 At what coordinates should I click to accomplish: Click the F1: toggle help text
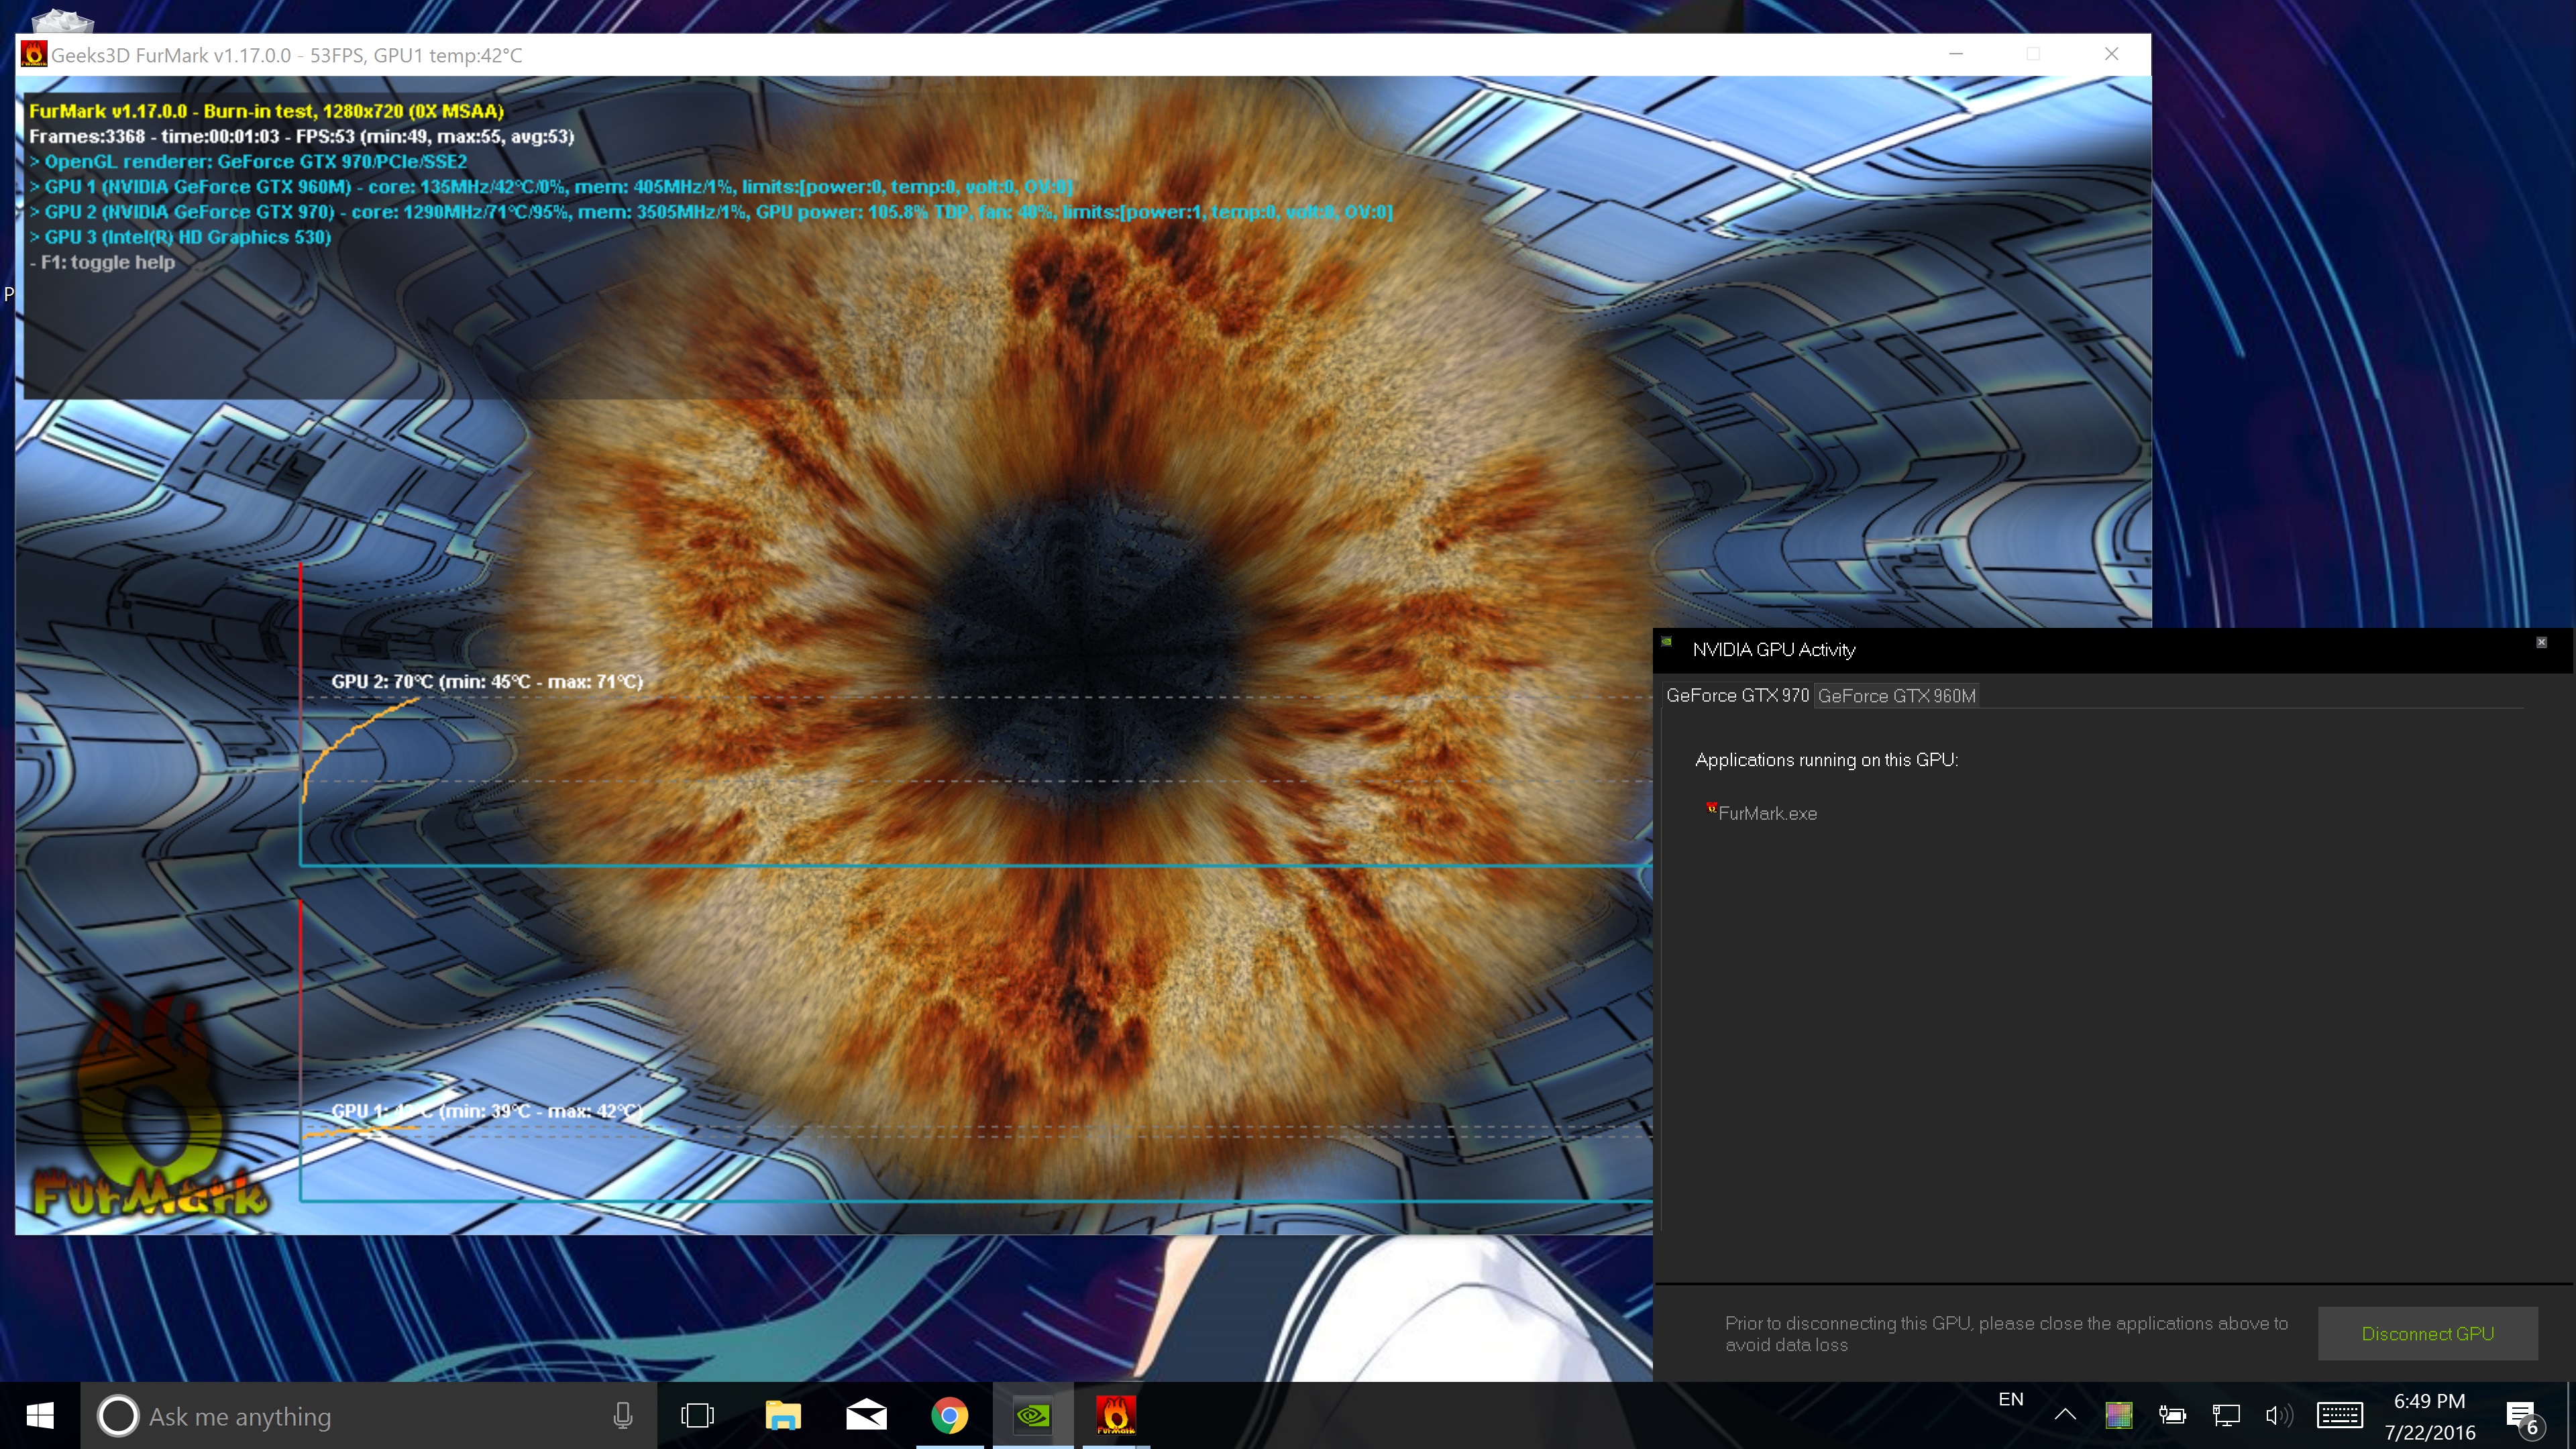coord(102,262)
